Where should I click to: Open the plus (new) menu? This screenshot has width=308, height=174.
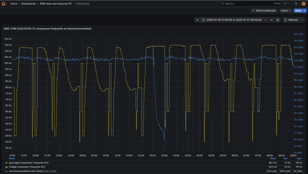286,3
